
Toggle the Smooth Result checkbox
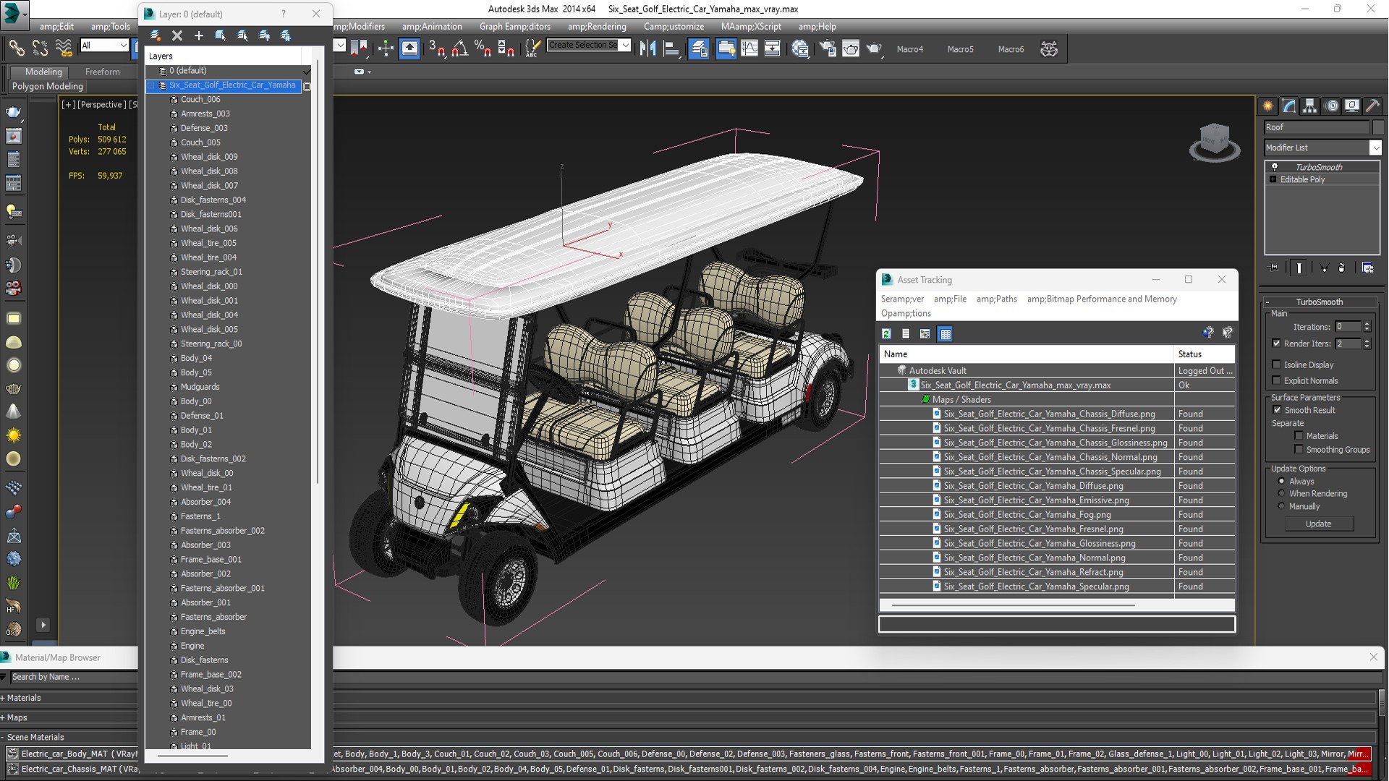(1277, 410)
